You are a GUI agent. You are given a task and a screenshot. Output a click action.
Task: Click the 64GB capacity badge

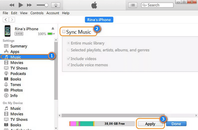coord(19,34)
